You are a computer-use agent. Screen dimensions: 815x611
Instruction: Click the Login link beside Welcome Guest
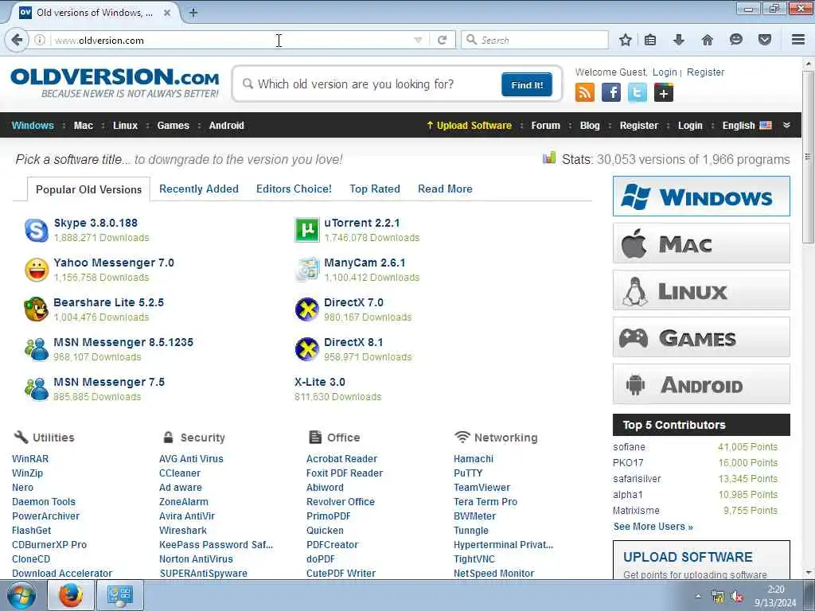(665, 72)
